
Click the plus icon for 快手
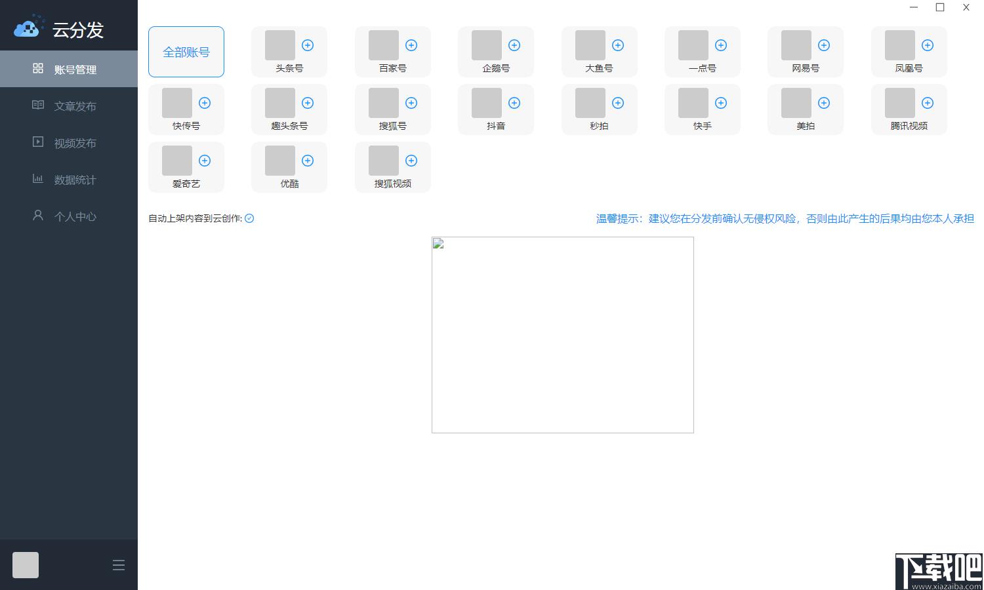point(721,103)
